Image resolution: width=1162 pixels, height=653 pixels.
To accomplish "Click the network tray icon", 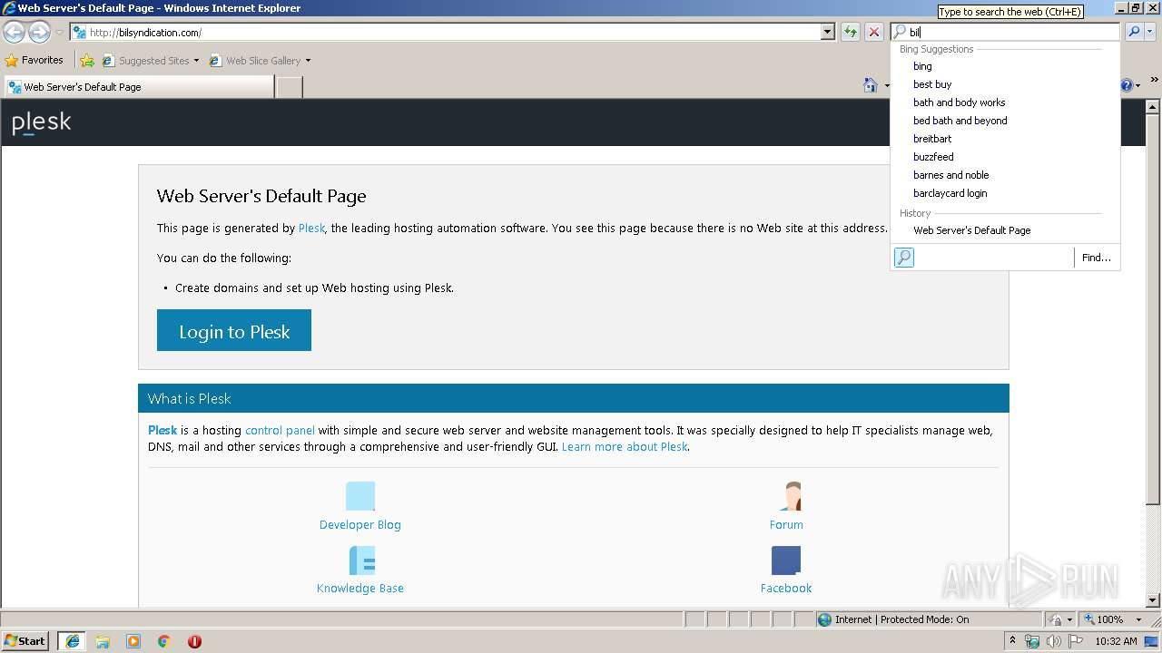I will coord(1033,641).
